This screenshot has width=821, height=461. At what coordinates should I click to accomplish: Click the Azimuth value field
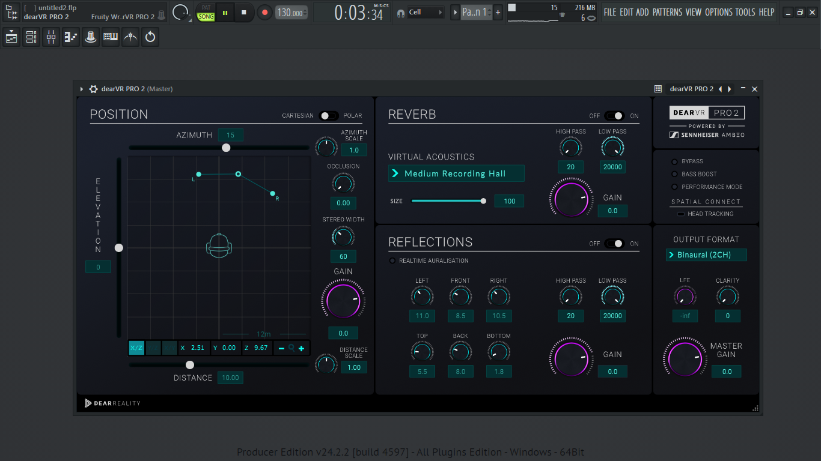pyautogui.click(x=230, y=135)
